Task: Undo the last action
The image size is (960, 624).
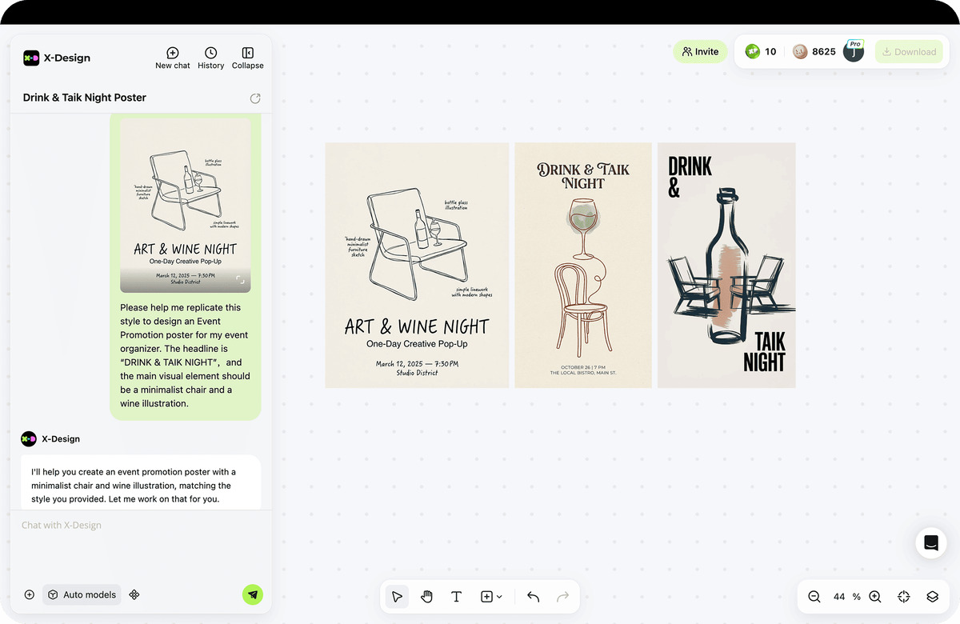Action: 534,597
